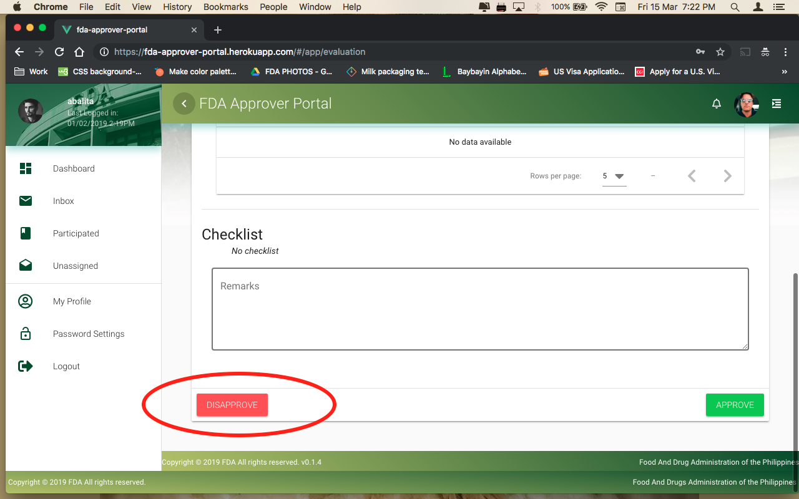Open the Chrome History menu

[177, 7]
